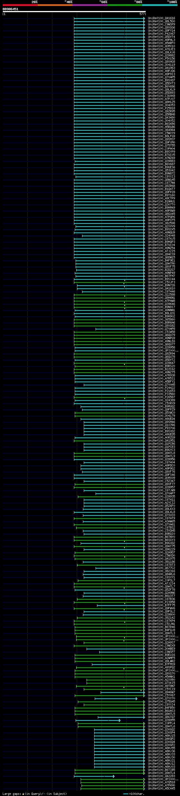The height and width of the screenshot is (796, 180).
Task: Open hit UniRef100_Q9XHG8
Action: pos(161,62)
